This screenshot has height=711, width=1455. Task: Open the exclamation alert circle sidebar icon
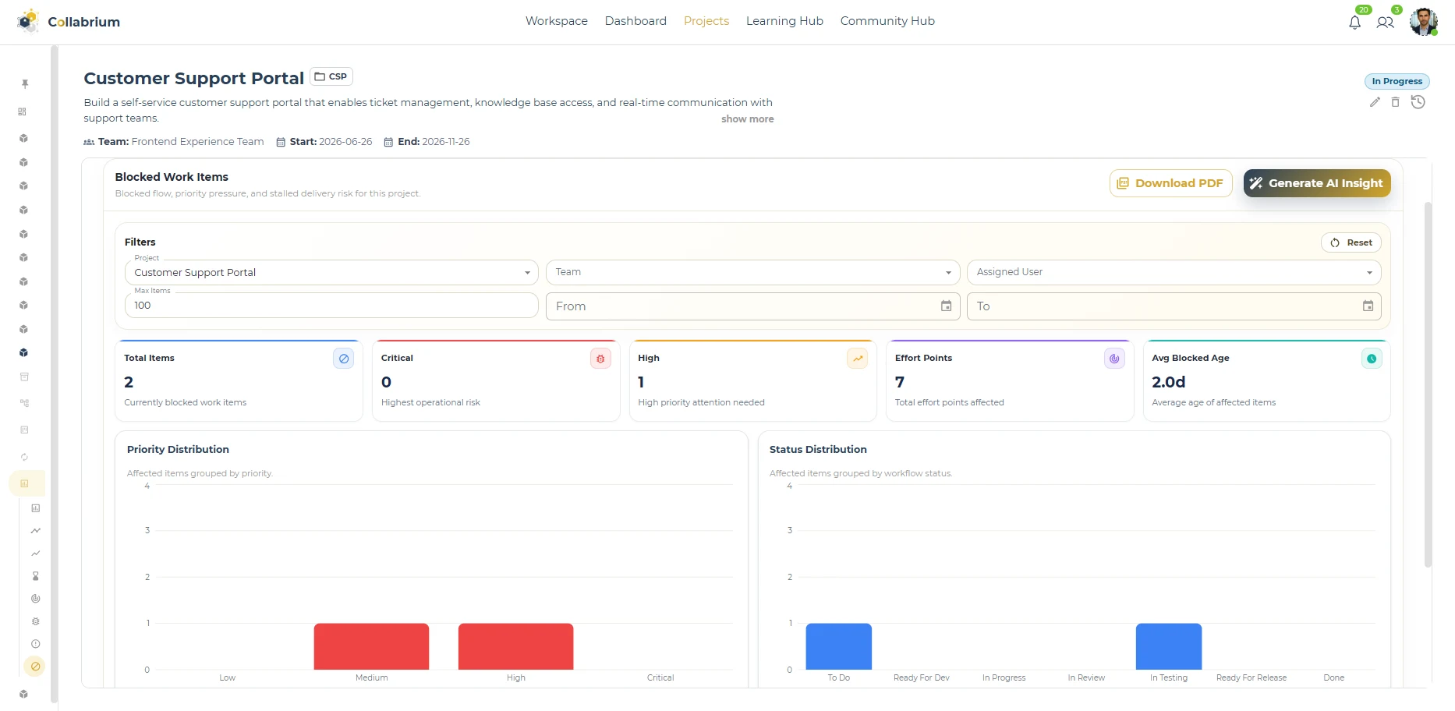(x=35, y=644)
